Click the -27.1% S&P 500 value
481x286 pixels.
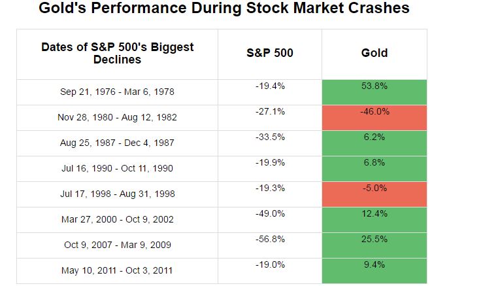[270, 112]
